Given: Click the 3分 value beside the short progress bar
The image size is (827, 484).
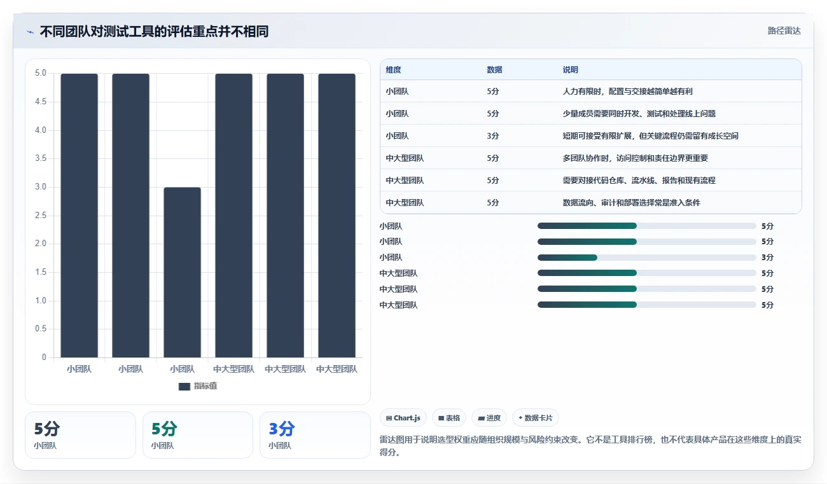Looking at the screenshot, I should click(x=767, y=258).
